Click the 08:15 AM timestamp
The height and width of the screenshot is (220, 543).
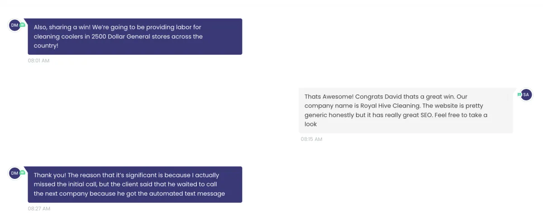point(311,139)
